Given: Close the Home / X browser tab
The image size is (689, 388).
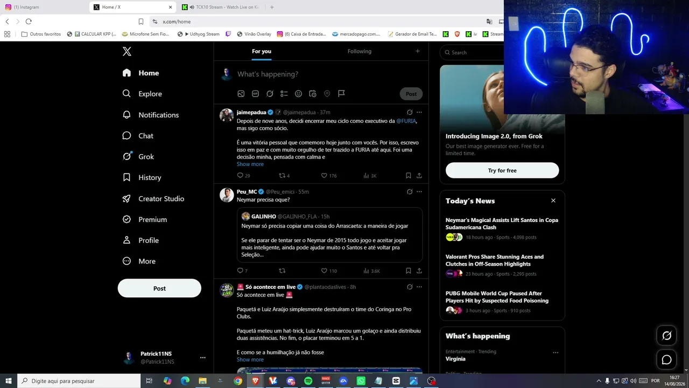Looking at the screenshot, I should tap(170, 7).
